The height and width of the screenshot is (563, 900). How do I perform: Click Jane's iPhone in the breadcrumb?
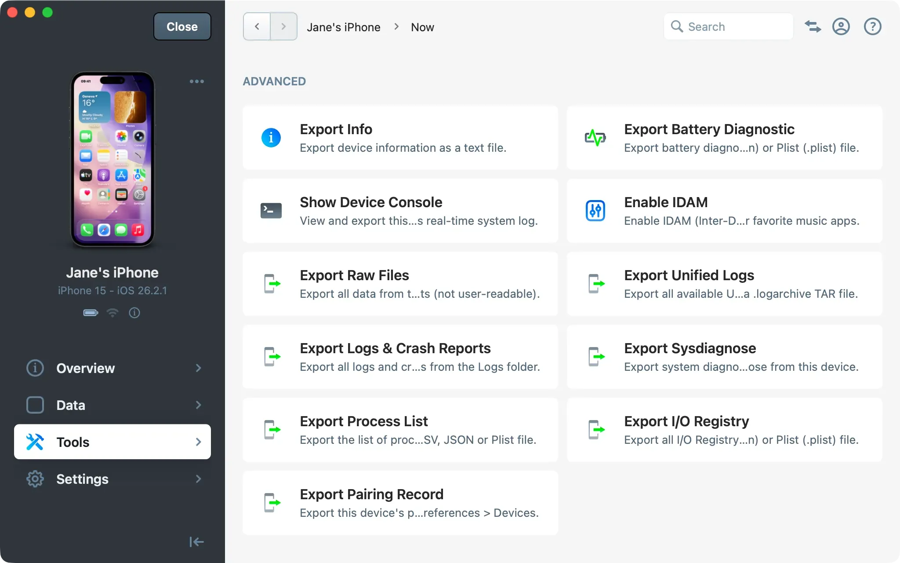pos(344,27)
